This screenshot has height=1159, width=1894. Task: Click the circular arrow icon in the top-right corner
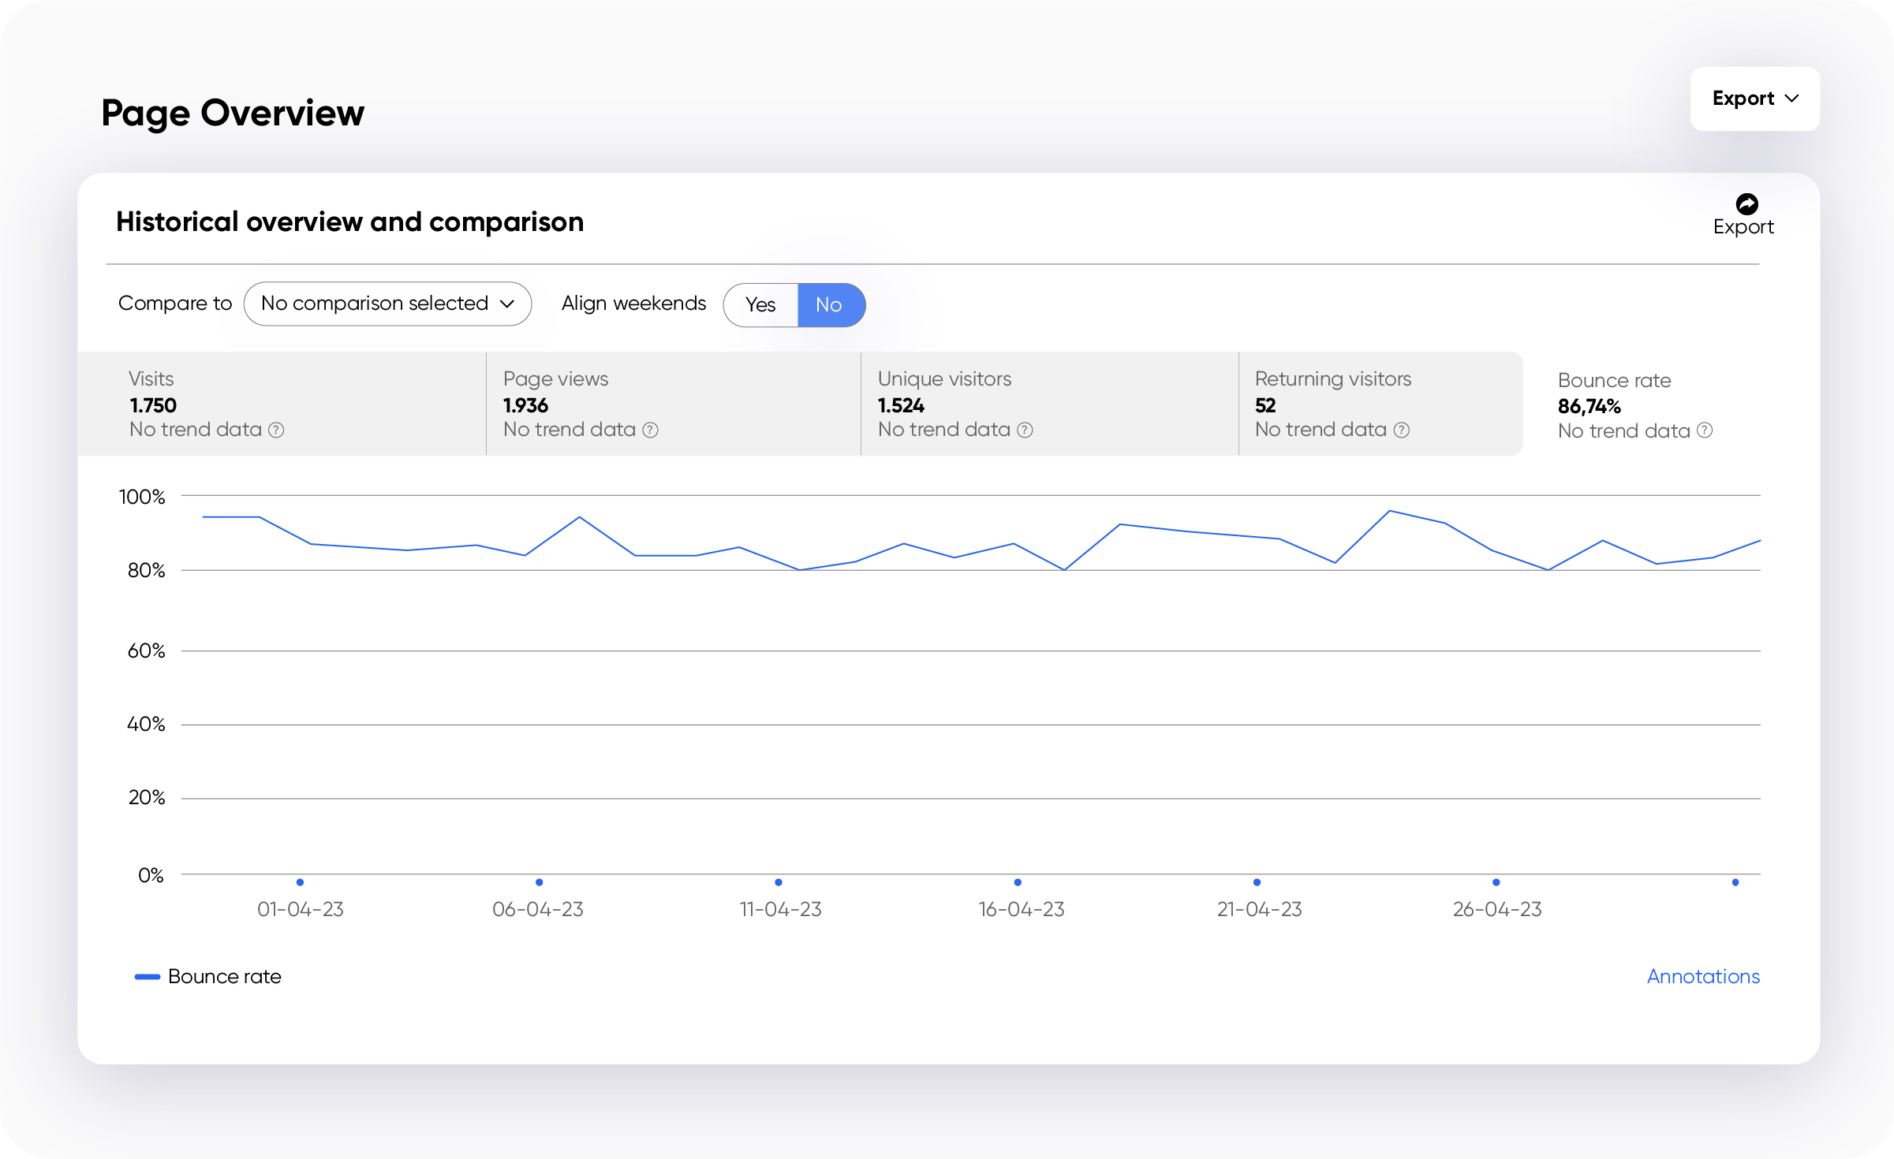(1747, 203)
